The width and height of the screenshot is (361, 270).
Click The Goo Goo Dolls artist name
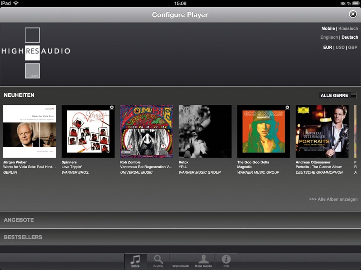click(253, 162)
